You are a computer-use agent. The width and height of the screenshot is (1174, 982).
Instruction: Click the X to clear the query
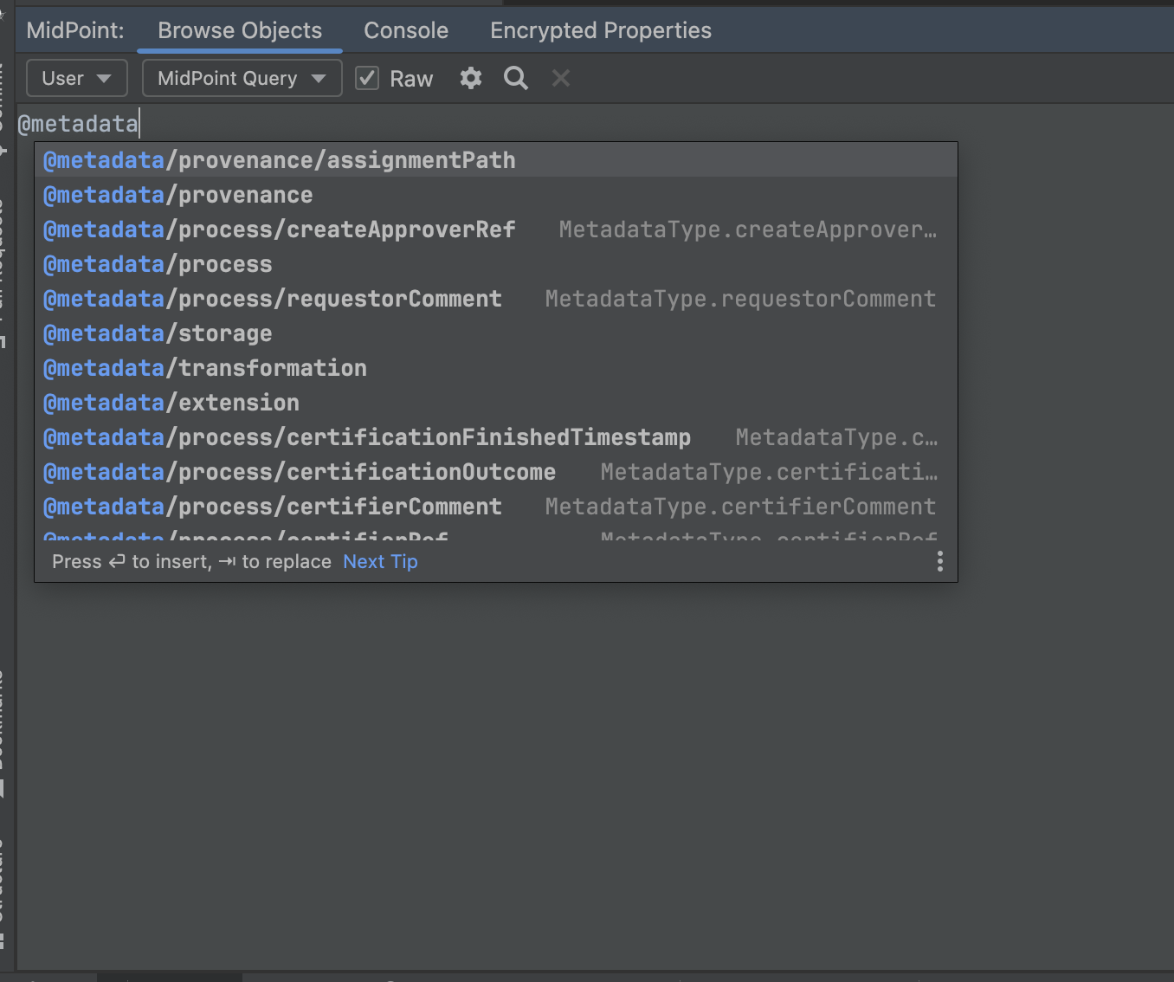tap(560, 78)
